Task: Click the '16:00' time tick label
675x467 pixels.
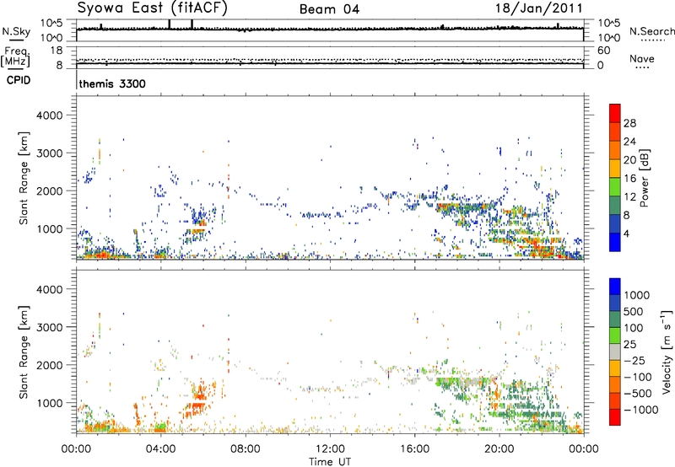Action: pyautogui.click(x=414, y=449)
